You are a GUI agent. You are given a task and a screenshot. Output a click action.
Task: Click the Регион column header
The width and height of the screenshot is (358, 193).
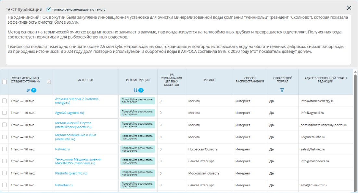pos(210,80)
